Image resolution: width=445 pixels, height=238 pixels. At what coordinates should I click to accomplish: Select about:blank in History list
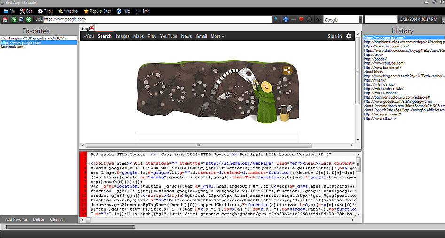tap(374, 71)
